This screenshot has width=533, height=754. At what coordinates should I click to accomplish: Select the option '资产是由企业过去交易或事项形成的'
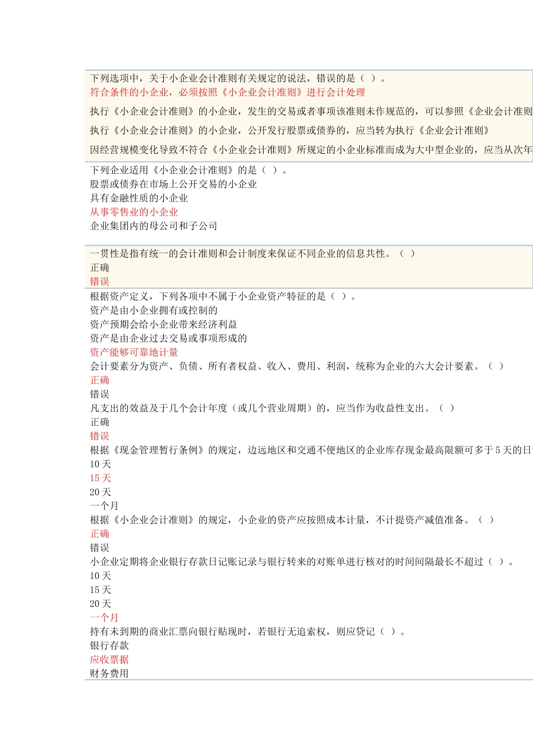(168, 338)
